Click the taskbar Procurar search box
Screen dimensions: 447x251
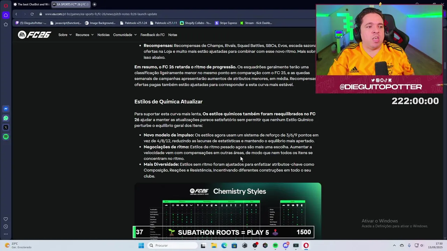(x=173, y=245)
